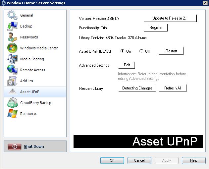Screen dimensions: 209x169
Task: Click 'Library Contains 4804 Tracks, 378 Albums'
Action: click(113, 38)
